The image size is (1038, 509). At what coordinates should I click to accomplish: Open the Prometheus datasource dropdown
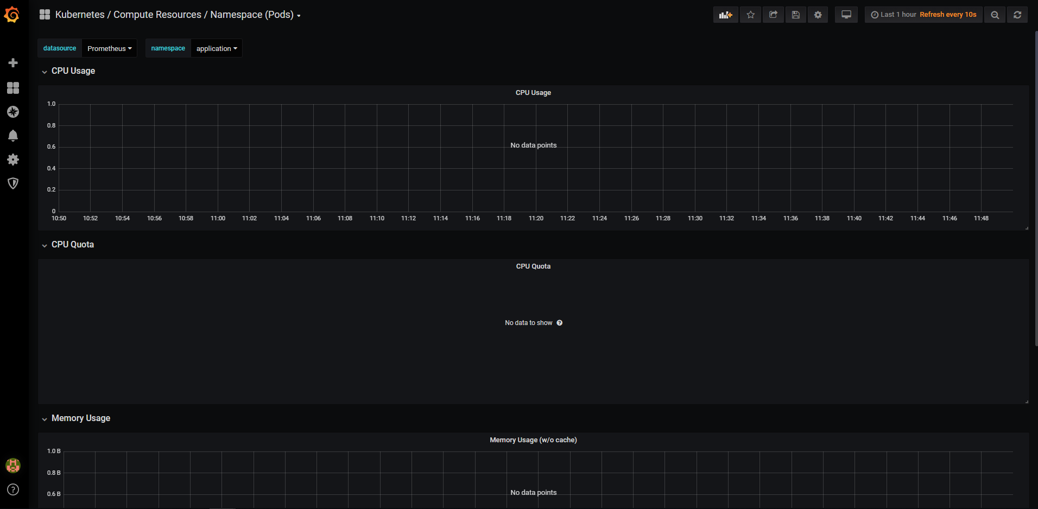(x=109, y=48)
